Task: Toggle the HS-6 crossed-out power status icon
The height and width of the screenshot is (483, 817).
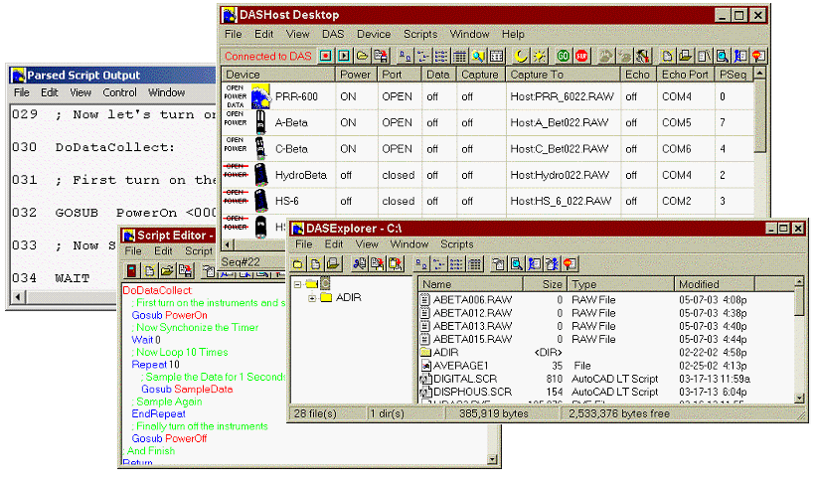Action: pyautogui.click(x=235, y=197)
